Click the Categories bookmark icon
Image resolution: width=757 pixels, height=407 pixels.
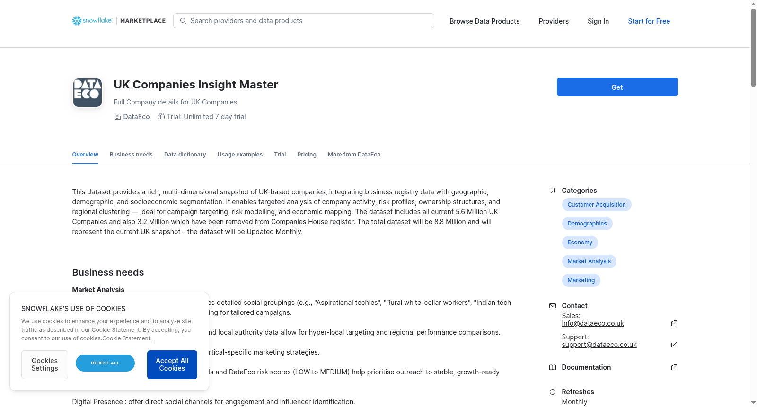552,191
